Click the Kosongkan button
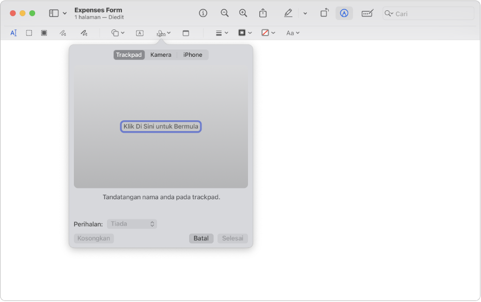 pyautogui.click(x=94, y=239)
